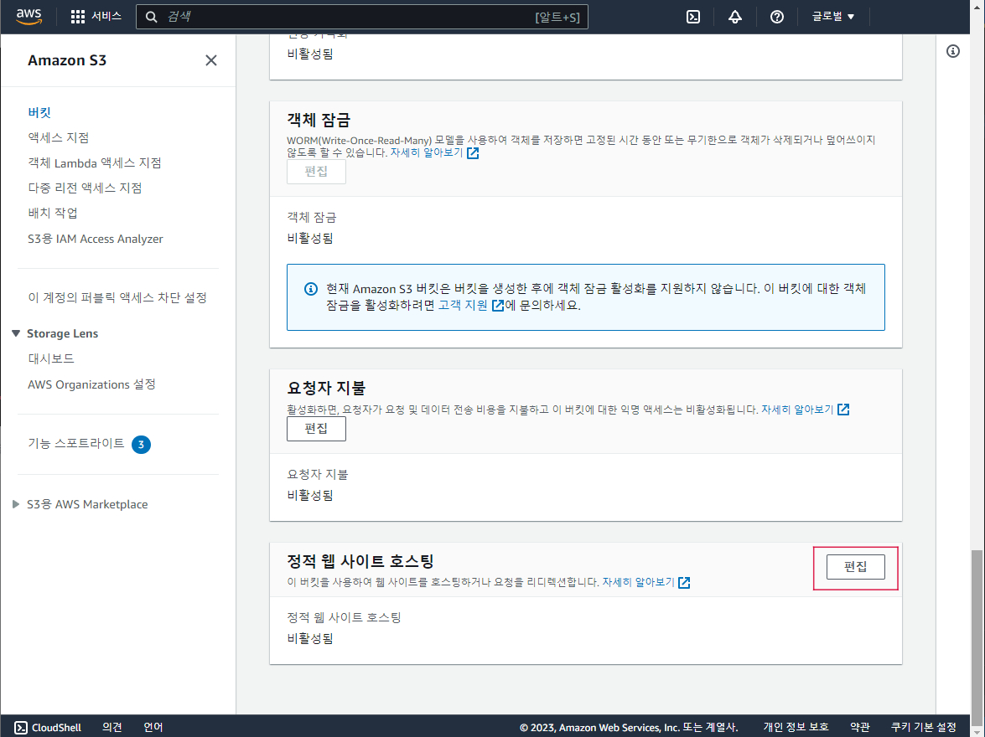This screenshot has height=737, width=985.
Task: Click the 서비스 label in top bar
Action: [106, 16]
